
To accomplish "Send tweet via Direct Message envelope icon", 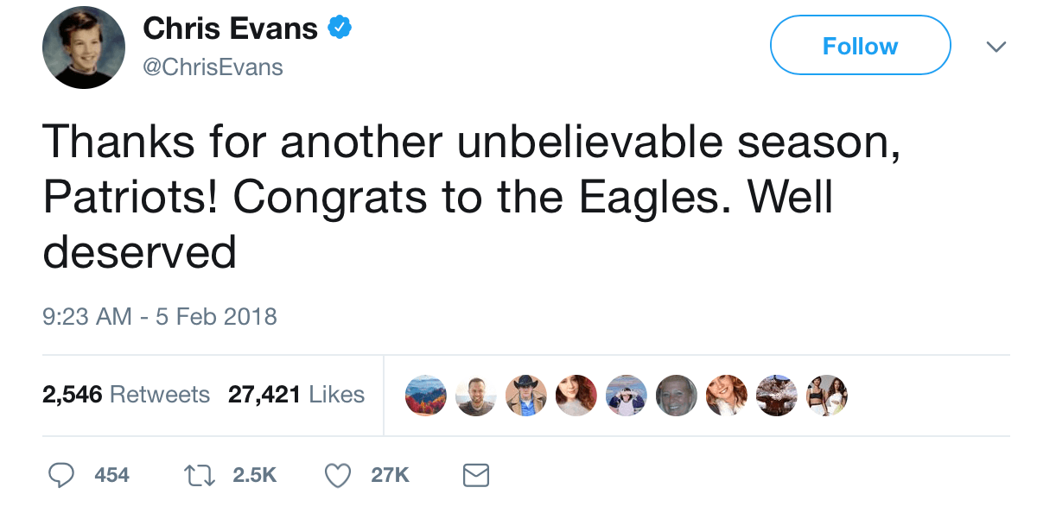I will point(476,474).
